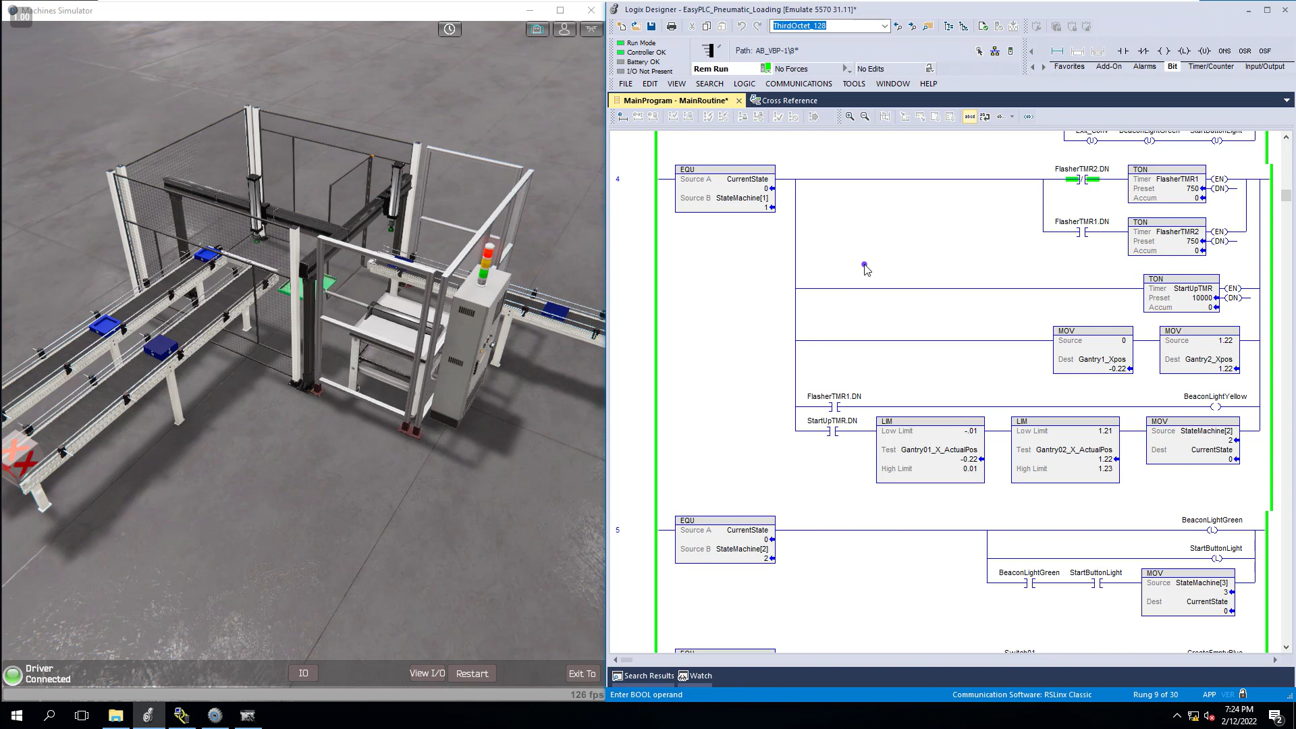Image resolution: width=1296 pixels, height=729 pixels.
Task: Open the No Forces dropdown arrow
Action: pos(846,69)
